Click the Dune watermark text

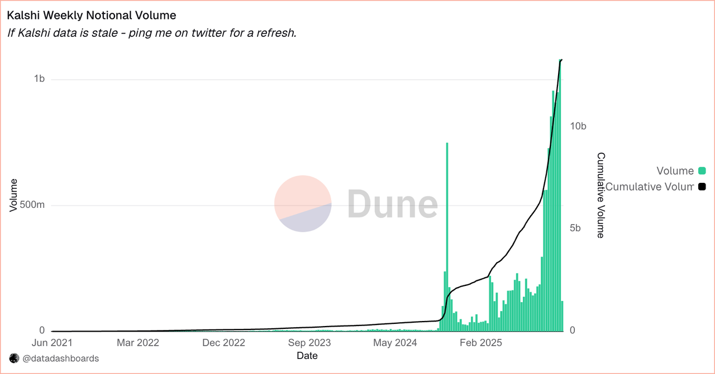pos(392,203)
